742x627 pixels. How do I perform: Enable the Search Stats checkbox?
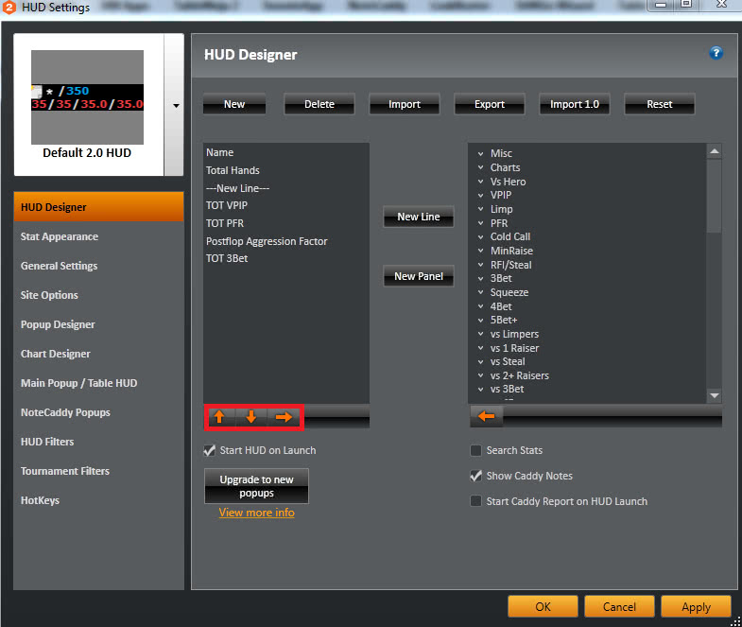(x=476, y=450)
